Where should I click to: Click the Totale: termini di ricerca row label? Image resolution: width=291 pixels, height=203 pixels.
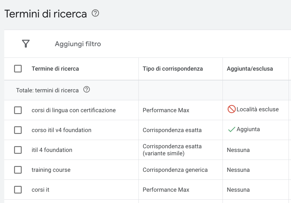click(x=47, y=90)
